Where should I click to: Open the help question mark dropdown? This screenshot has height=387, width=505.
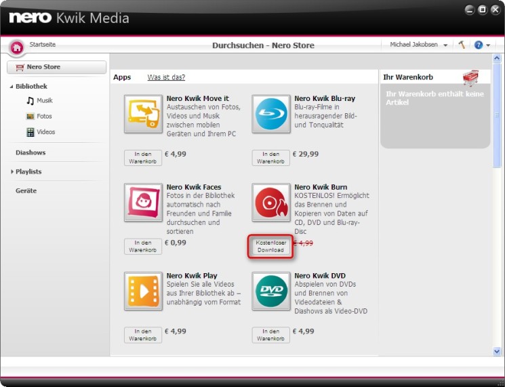[482, 45]
